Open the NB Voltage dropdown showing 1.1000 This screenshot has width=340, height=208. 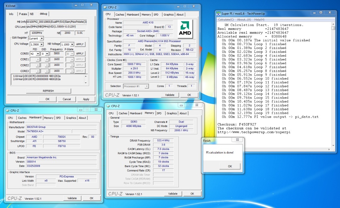point(72,44)
